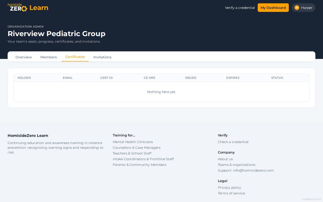Open Counselors & Case Managers link

(x=136, y=148)
